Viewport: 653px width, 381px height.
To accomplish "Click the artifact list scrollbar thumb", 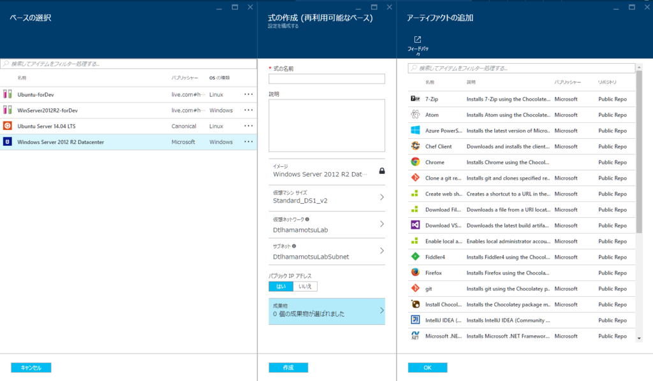I will [639, 152].
